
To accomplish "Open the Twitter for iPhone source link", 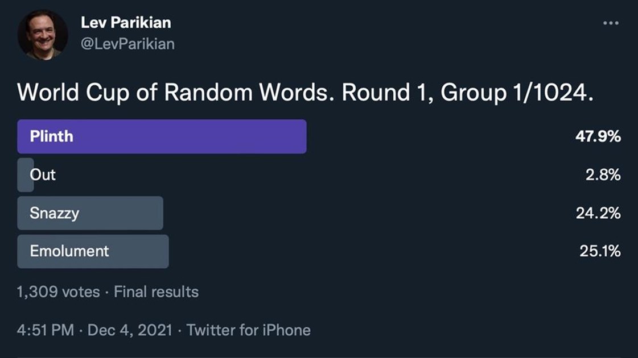I will [x=248, y=330].
